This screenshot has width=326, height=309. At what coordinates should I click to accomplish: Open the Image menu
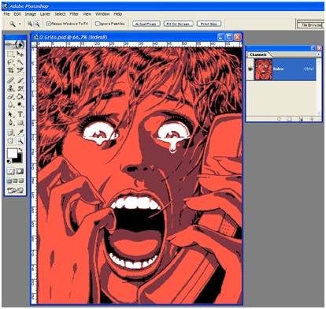(x=31, y=14)
